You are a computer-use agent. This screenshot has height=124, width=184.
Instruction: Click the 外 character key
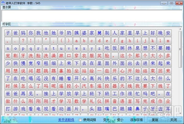(115, 63)
